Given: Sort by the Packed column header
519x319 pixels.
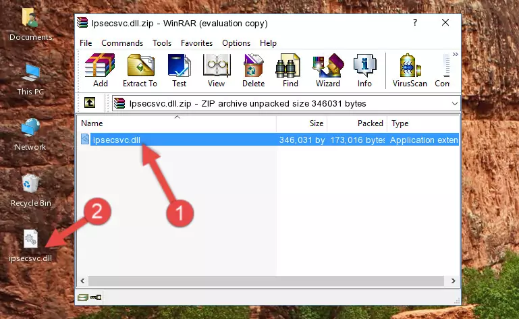Looking at the screenshot, I should [x=357, y=123].
